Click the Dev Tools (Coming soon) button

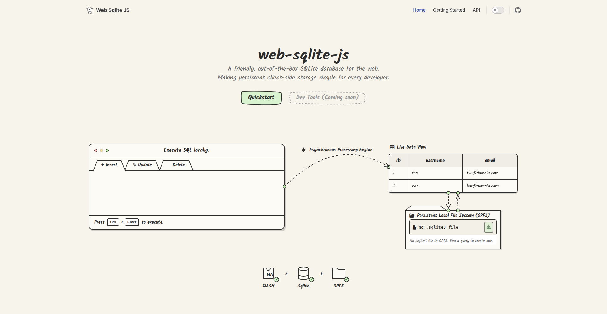pyautogui.click(x=327, y=98)
